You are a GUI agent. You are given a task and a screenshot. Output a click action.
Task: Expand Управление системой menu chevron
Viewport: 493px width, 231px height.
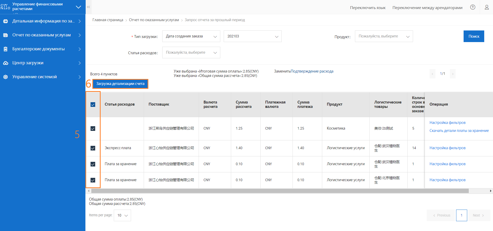point(80,77)
